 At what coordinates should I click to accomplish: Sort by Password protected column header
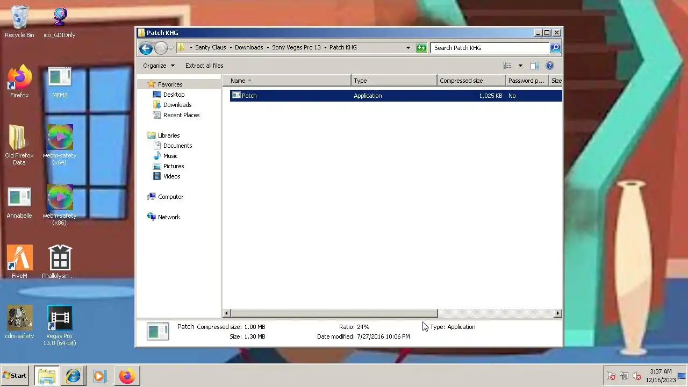(x=527, y=81)
